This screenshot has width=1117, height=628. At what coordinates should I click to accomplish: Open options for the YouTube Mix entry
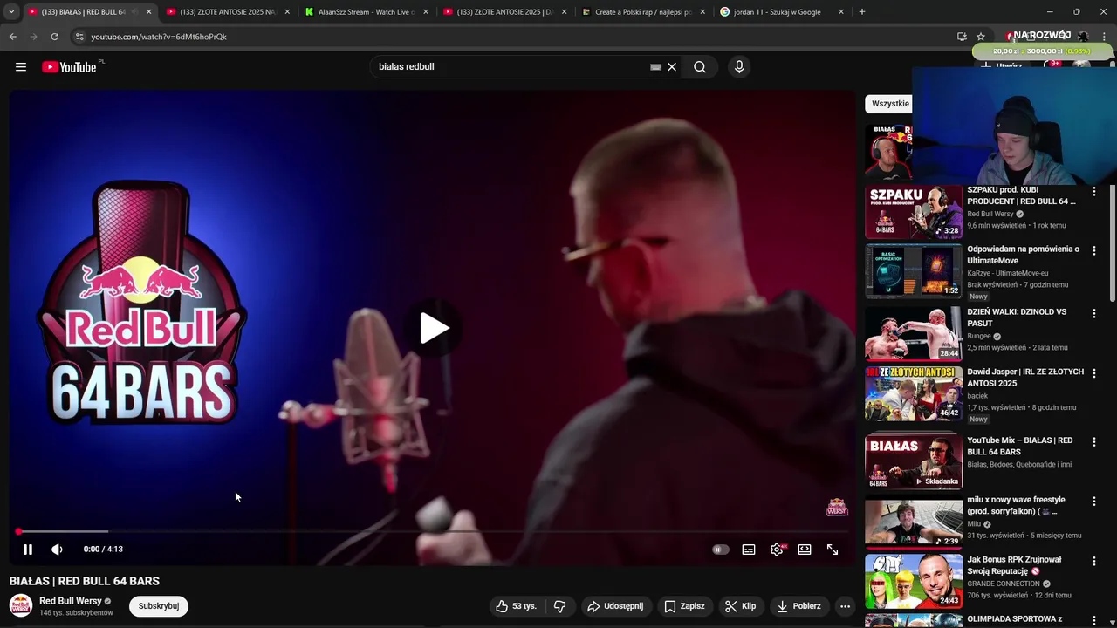1094,442
